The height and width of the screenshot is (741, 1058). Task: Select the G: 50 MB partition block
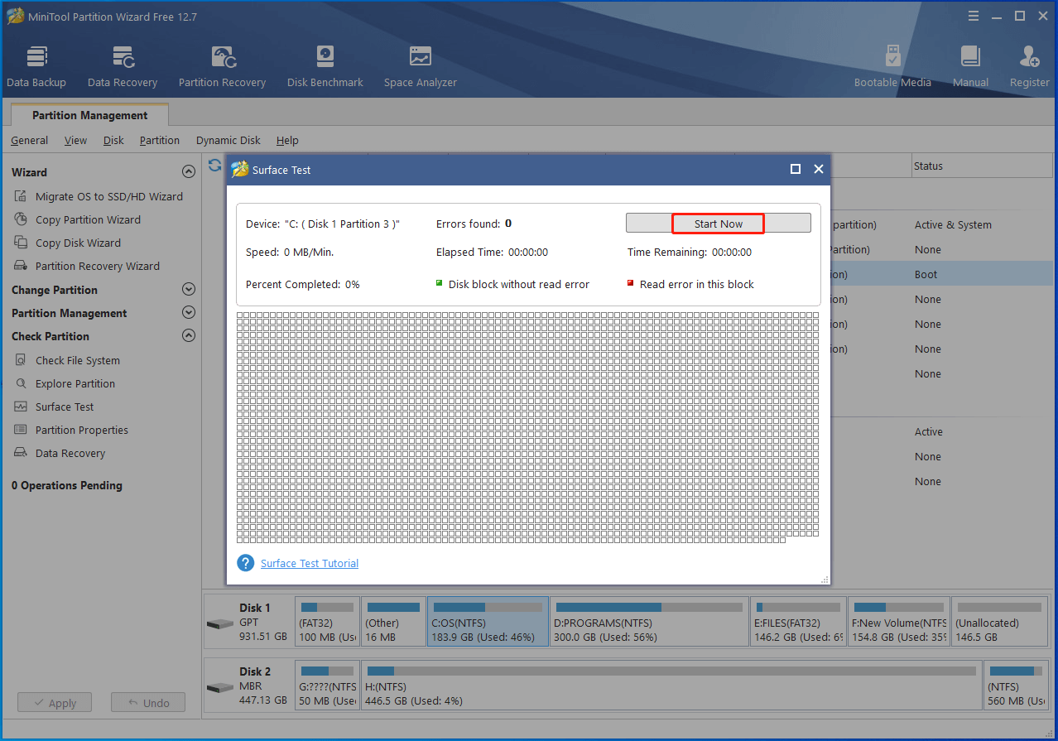(x=328, y=686)
